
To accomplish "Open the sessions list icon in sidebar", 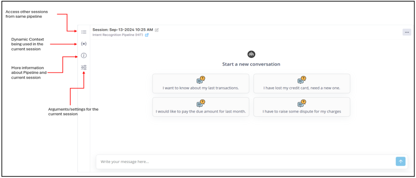I will click(x=84, y=32).
